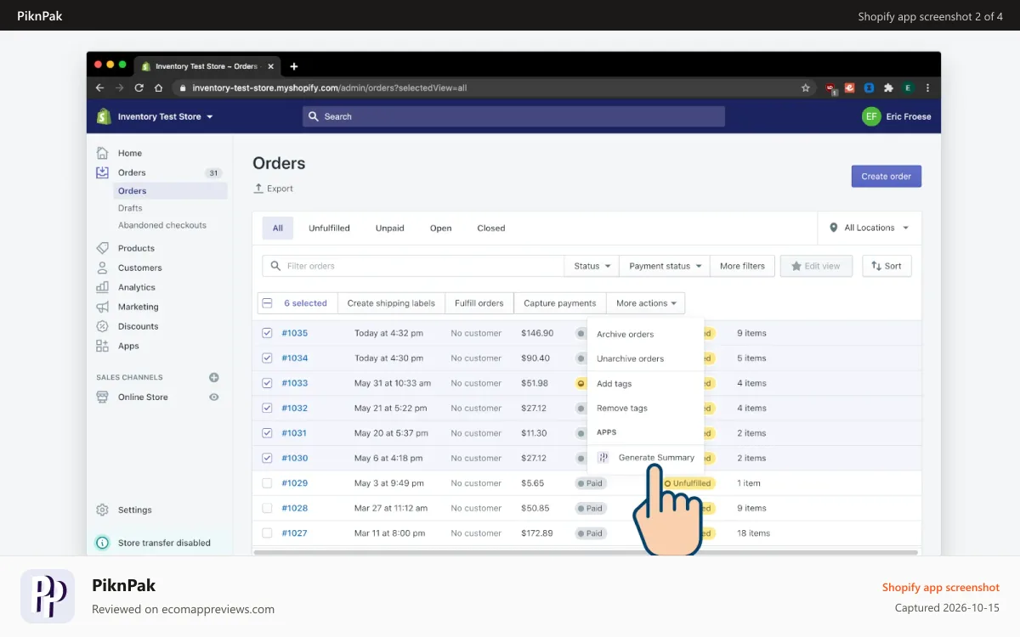Open the All Locations dropdown

click(869, 228)
